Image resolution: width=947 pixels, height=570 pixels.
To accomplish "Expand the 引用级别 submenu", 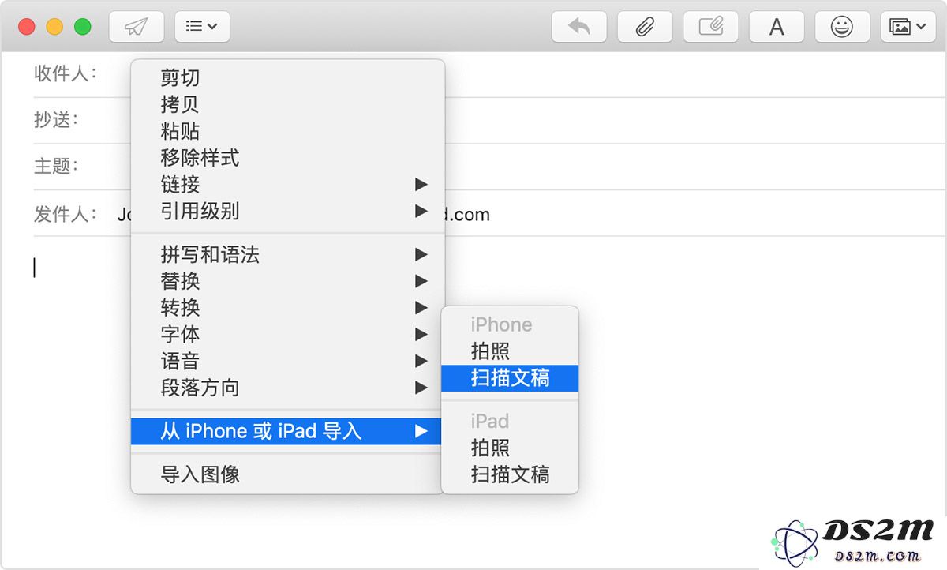I will click(x=287, y=212).
